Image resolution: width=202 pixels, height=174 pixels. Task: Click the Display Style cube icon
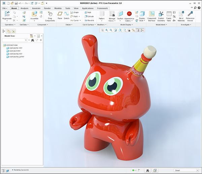142,14
